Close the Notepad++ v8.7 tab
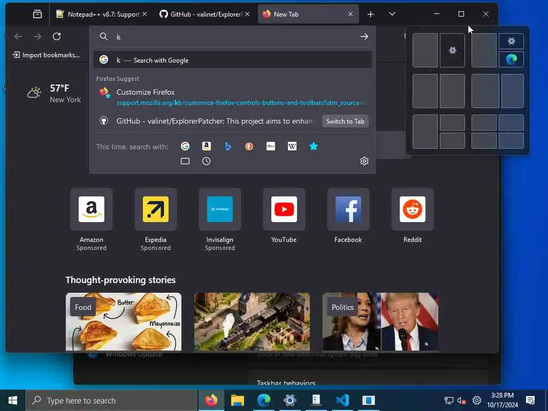Image resolution: width=548 pixels, height=411 pixels. pos(144,14)
